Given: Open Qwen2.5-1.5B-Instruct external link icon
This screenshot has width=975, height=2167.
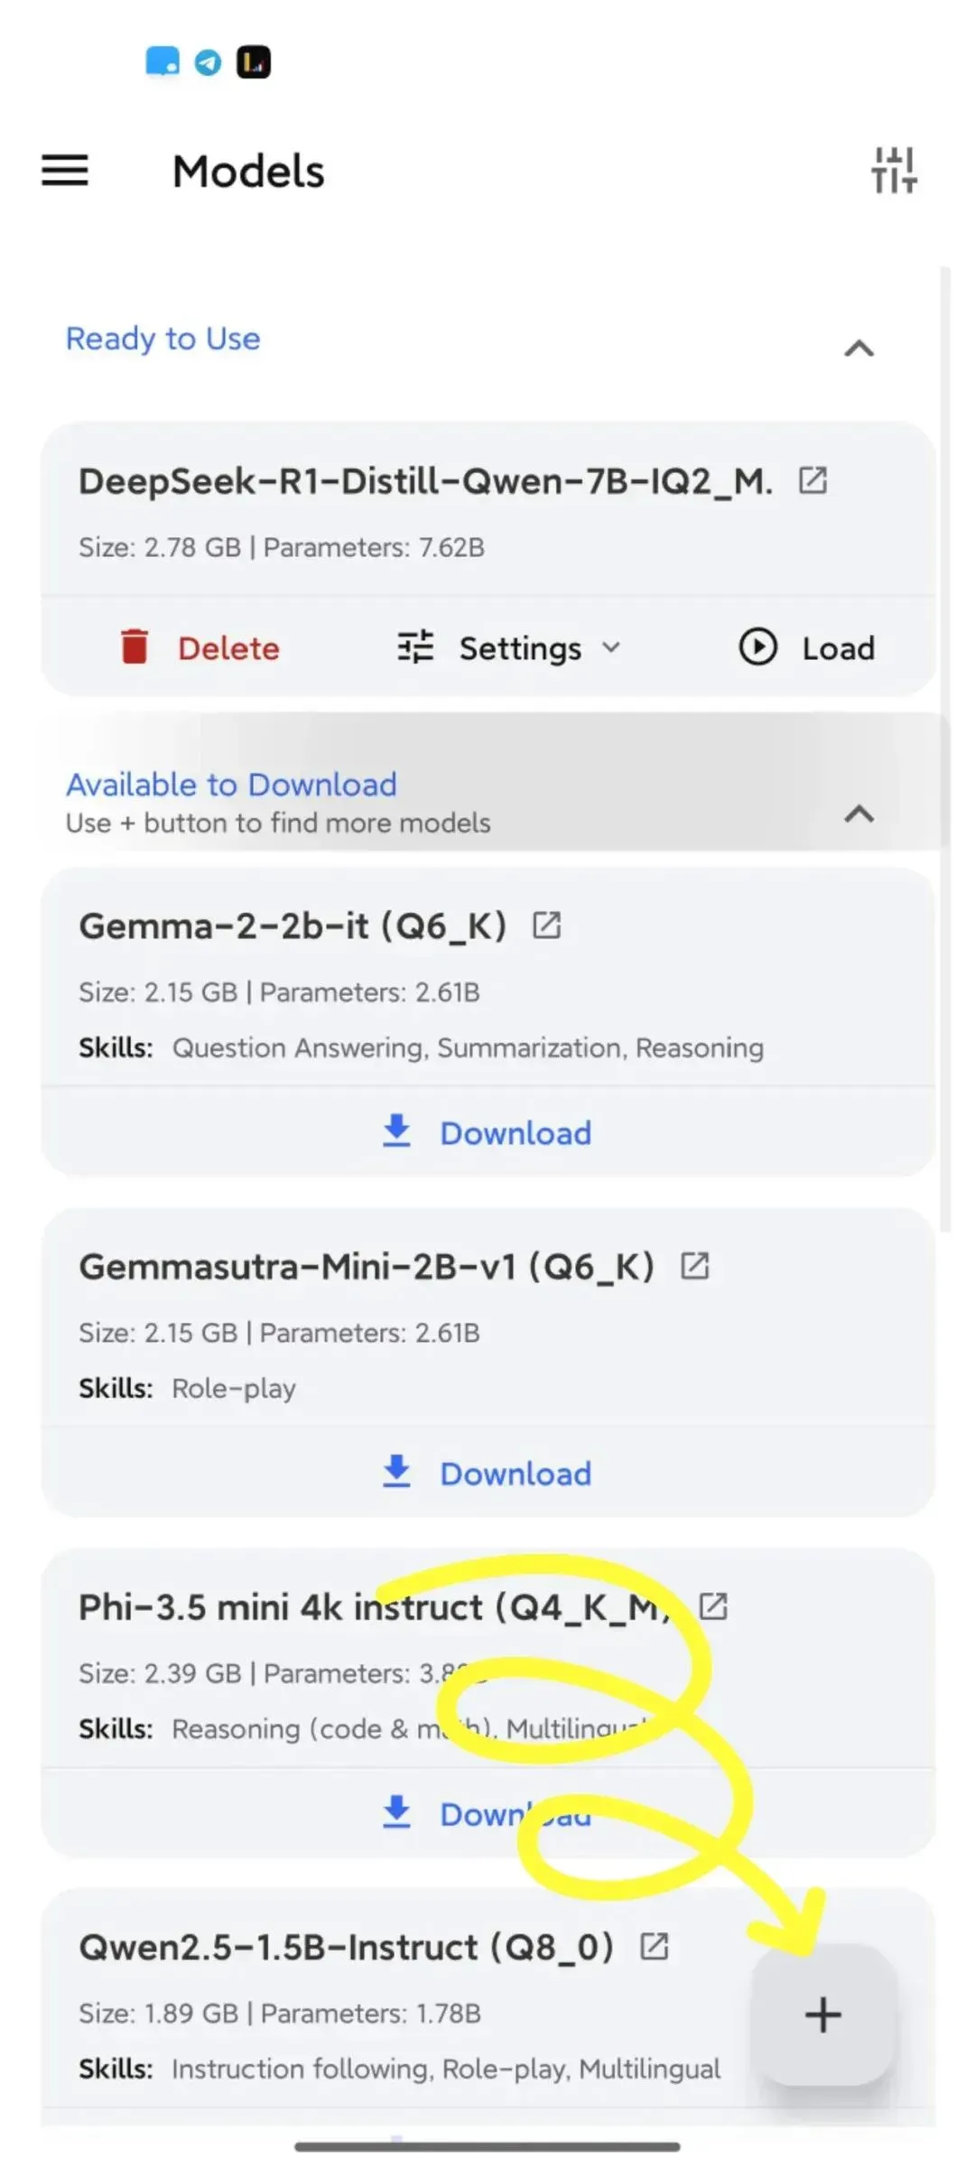Looking at the screenshot, I should pyautogui.click(x=654, y=1947).
